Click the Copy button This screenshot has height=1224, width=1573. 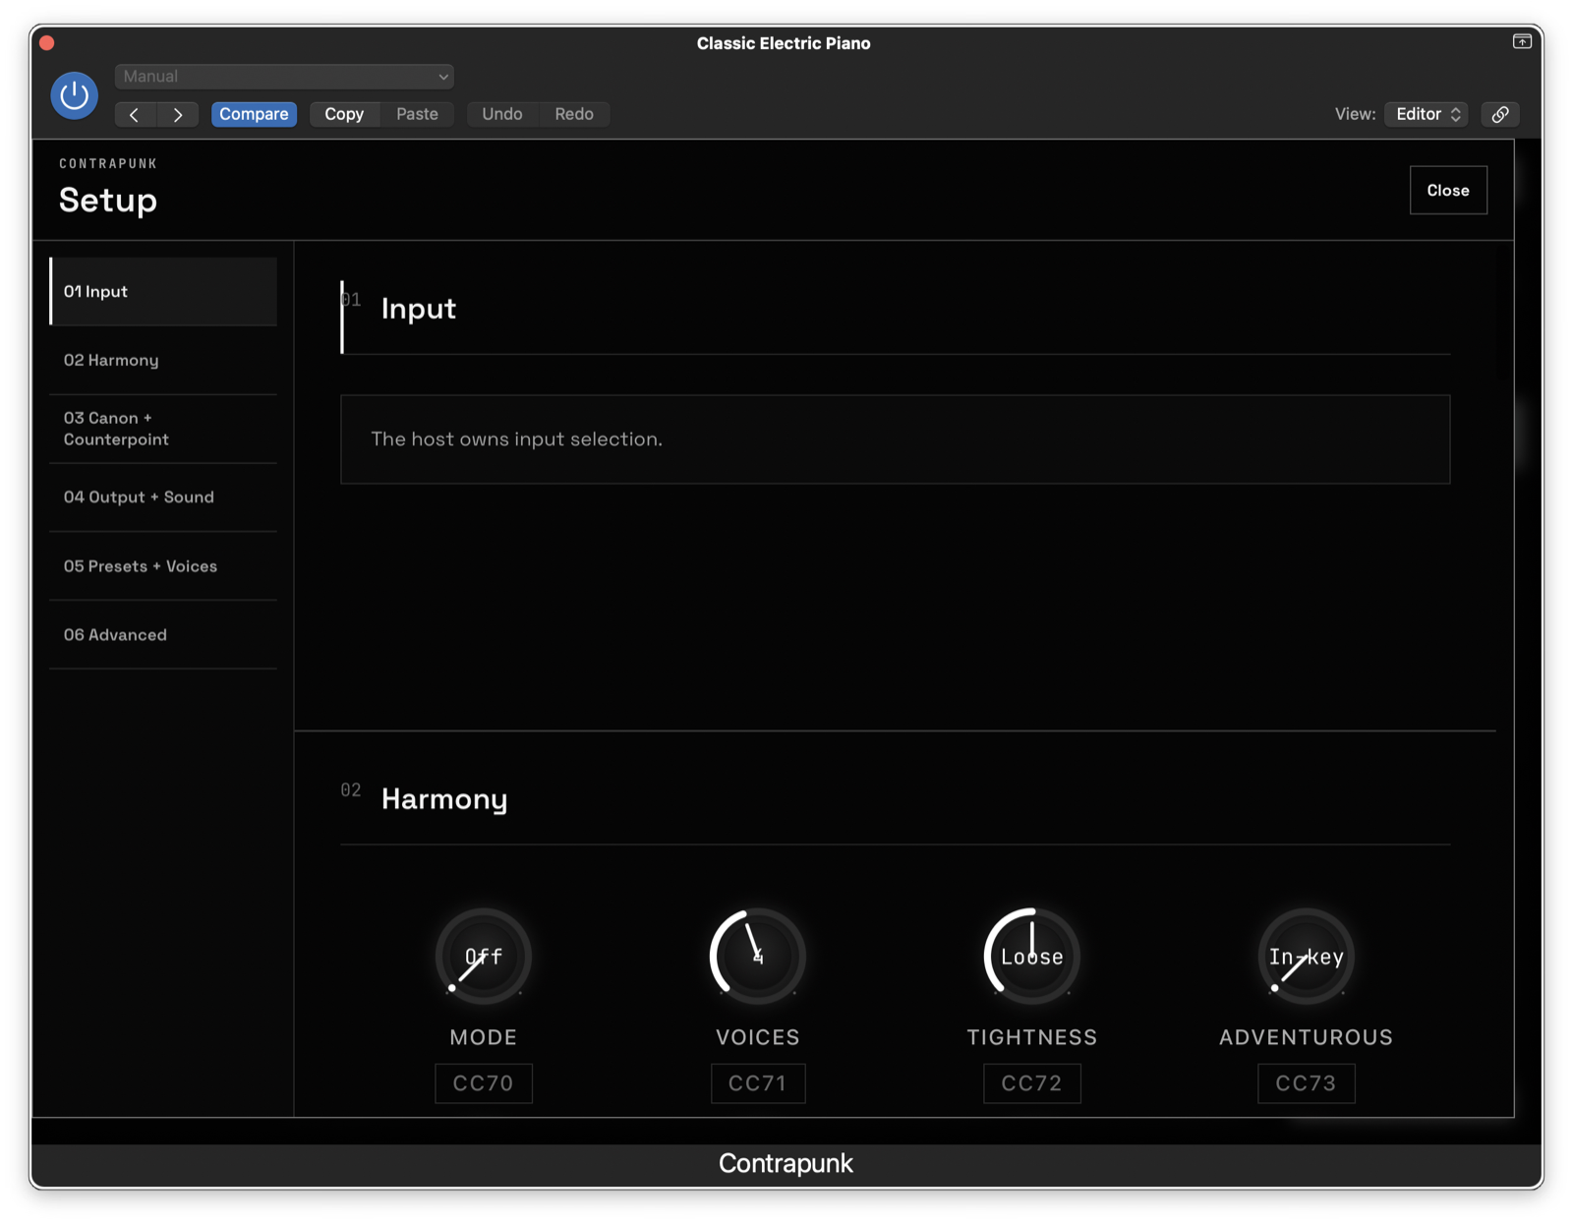(344, 114)
